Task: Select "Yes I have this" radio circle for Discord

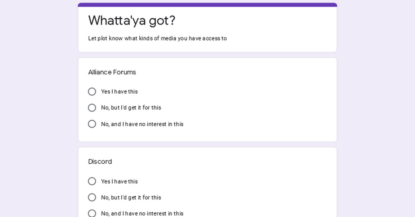Action: [92, 181]
